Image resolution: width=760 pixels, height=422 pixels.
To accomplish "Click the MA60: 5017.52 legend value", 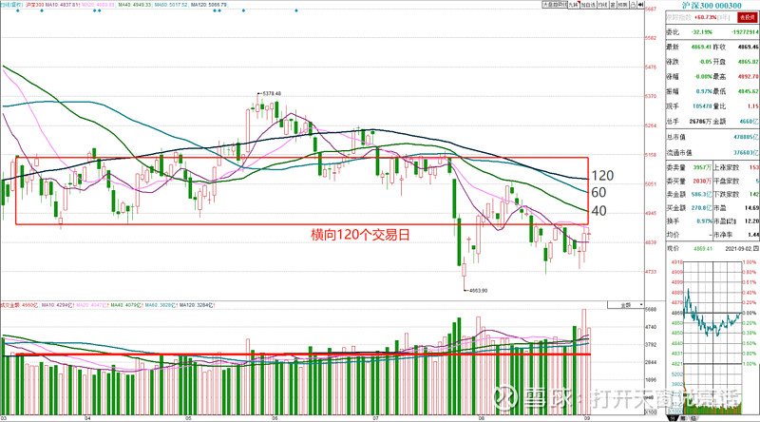I will tap(172, 5).
